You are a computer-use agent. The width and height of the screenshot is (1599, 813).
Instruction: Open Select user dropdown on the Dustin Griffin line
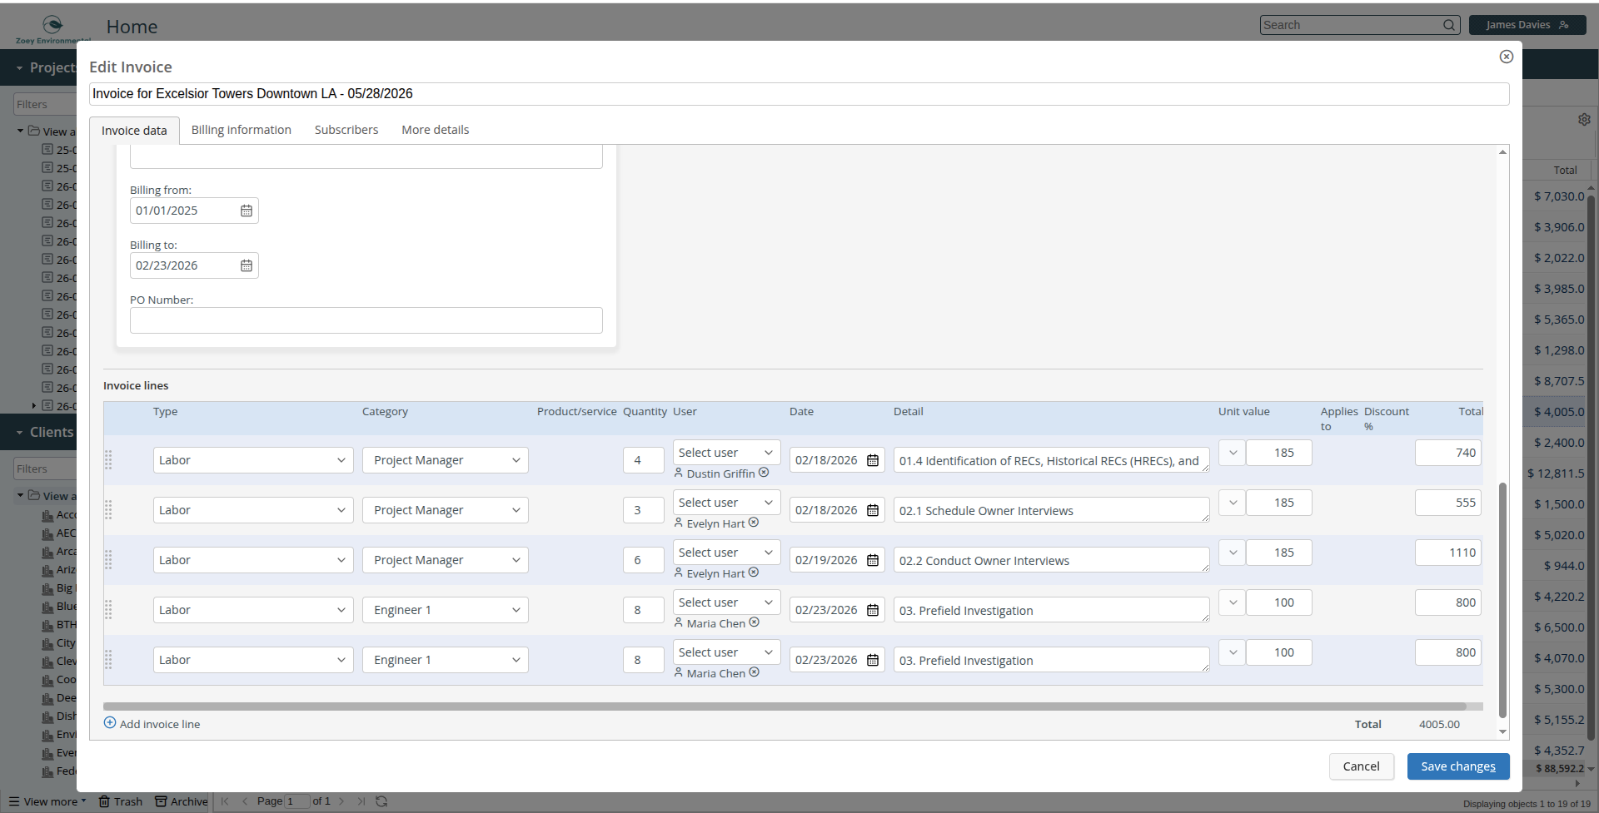click(x=726, y=453)
